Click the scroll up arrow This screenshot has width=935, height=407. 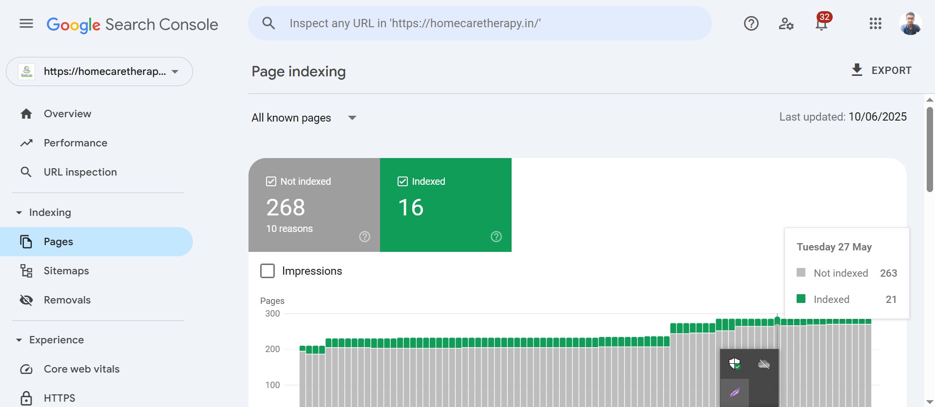pyautogui.click(x=930, y=100)
